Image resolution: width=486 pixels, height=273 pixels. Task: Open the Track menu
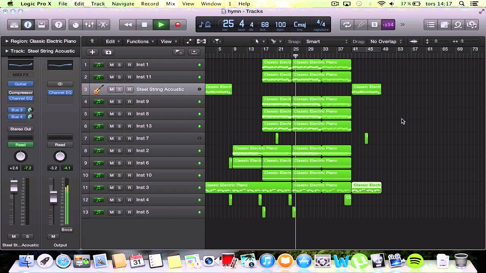click(x=98, y=4)
